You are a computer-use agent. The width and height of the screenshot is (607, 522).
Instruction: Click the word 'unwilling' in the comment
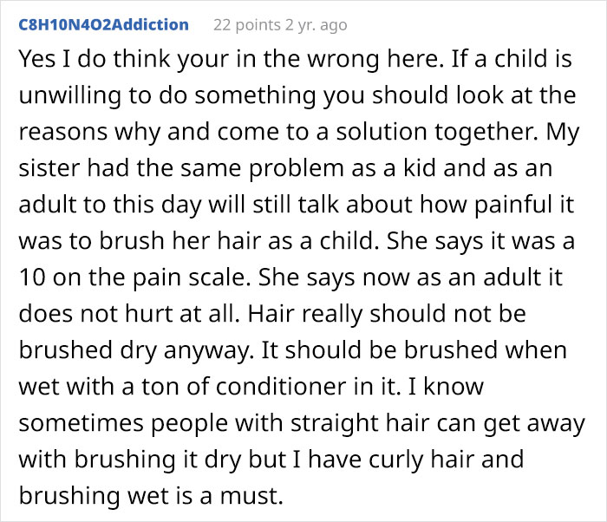tap(70, 95)
